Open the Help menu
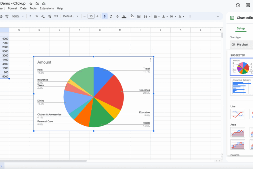Screen dimensions: 253x169 pos(60,8)
